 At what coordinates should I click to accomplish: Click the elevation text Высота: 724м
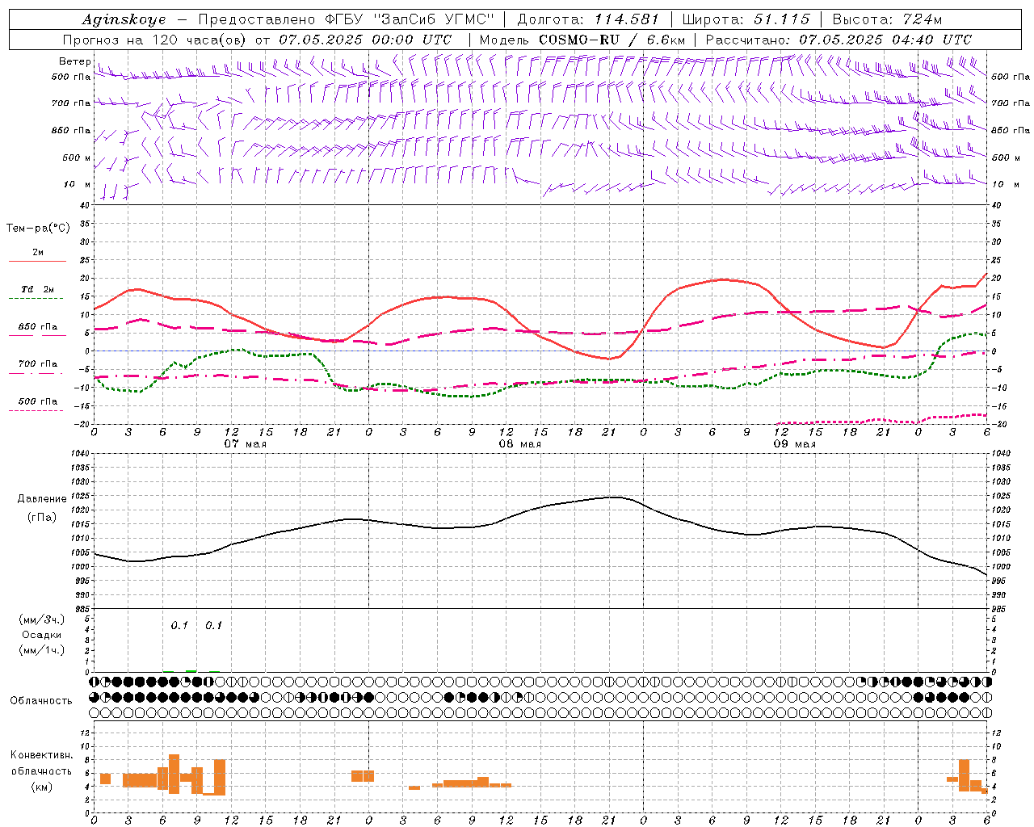(x=887, y=19)
